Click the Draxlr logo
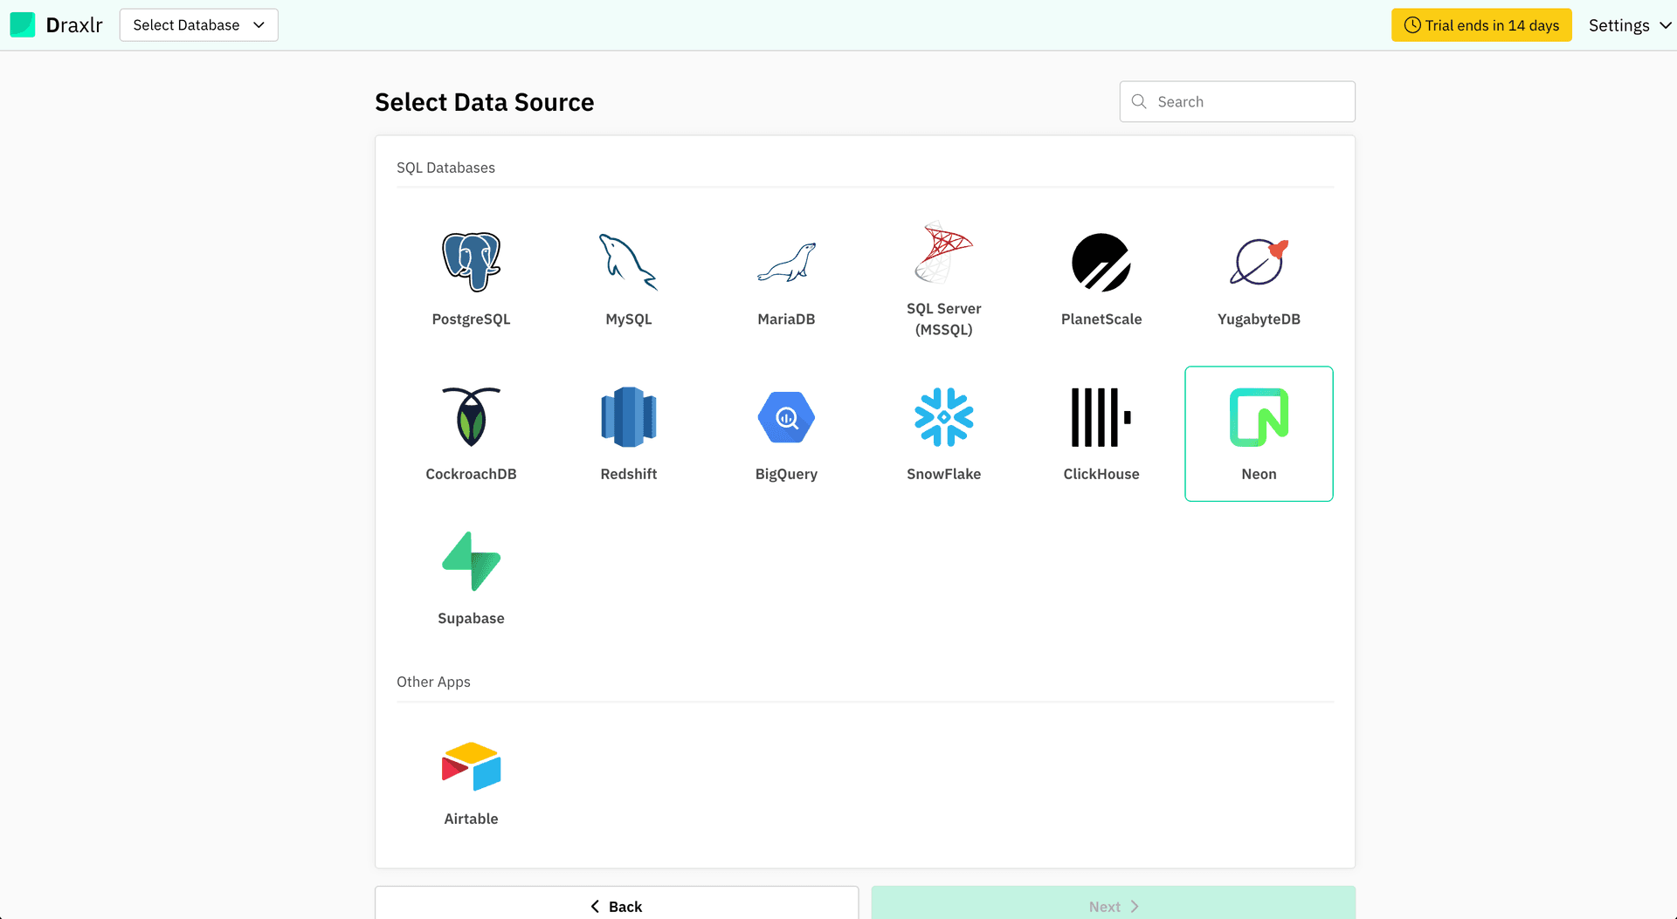 (x=56, y=24)
